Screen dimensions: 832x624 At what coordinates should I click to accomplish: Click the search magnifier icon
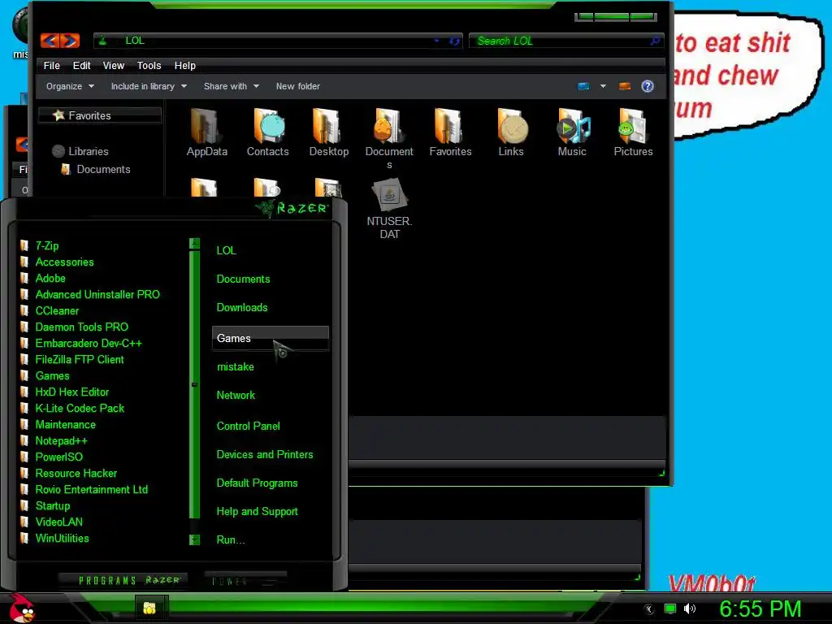(656, 41)
